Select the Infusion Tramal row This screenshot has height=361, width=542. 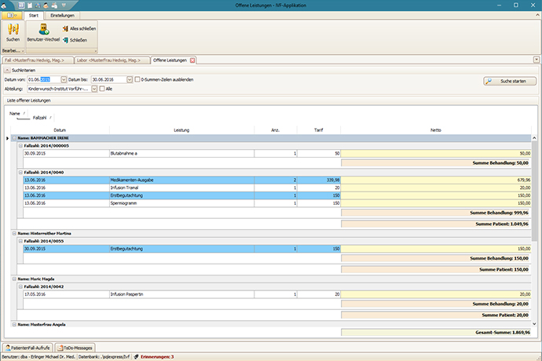277,188
